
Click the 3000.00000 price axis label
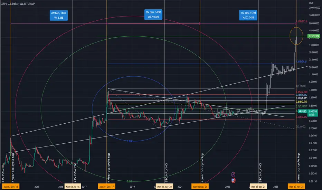click(x=315, y=8)
